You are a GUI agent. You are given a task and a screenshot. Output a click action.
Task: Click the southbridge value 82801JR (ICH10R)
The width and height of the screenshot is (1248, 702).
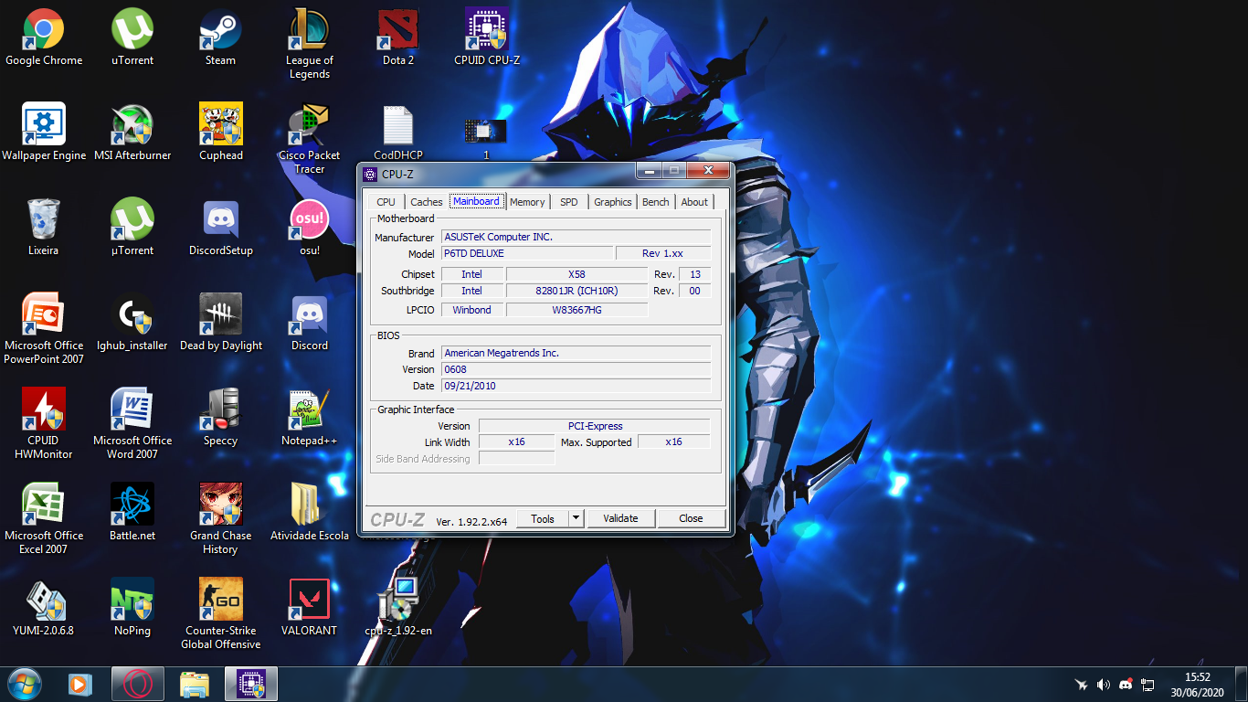(x=576, y=291)
